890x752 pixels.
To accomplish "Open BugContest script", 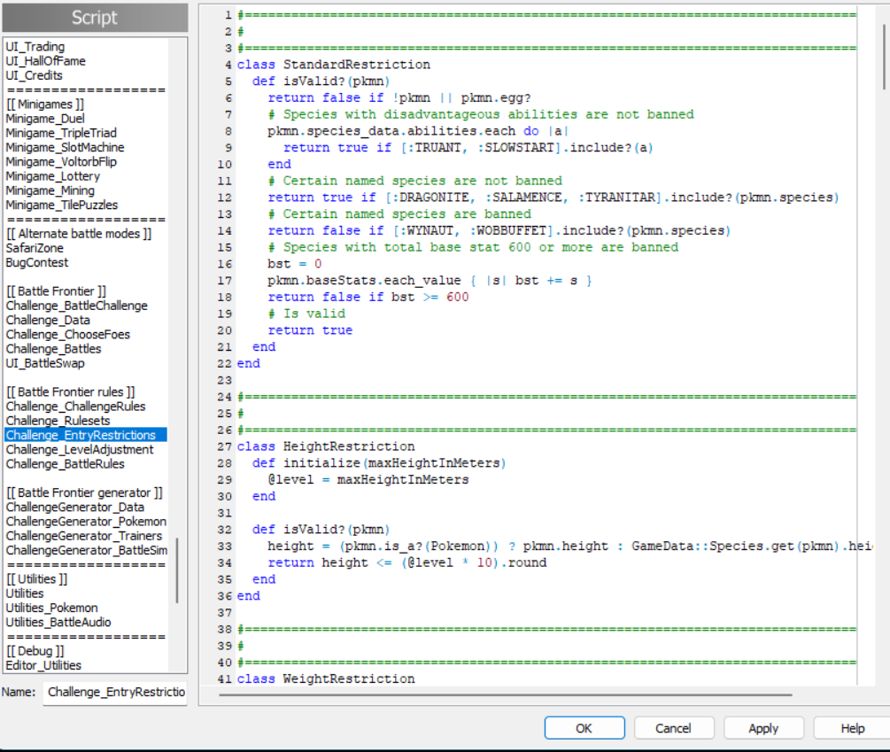I will coord(37,263).
